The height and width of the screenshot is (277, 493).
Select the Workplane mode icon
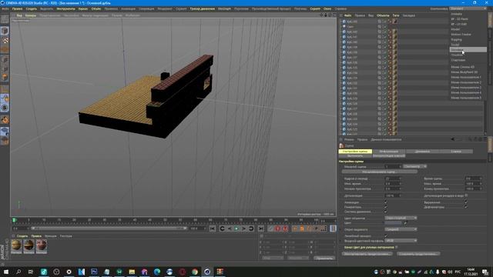pyautogui.click(x=5, y=49)
